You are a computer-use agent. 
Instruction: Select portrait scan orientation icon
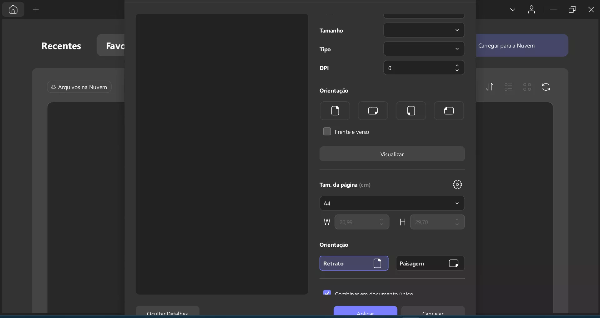pyautogui.click(x=335, y=111)
